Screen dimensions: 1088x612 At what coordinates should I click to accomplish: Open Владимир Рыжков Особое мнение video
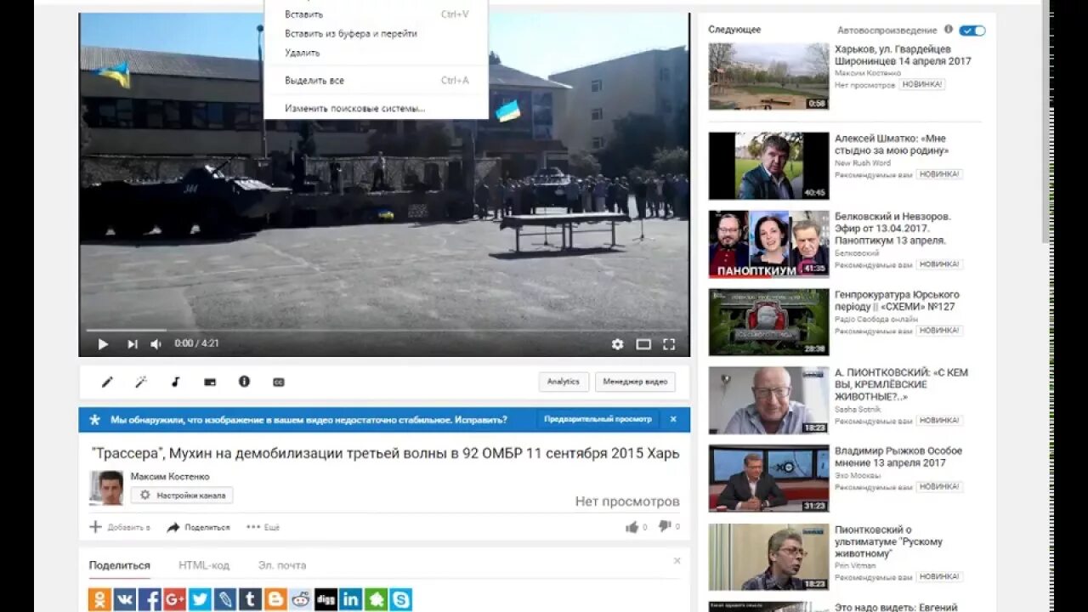click(x=898, y=456)
